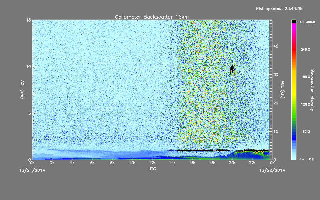Click the 15 km tick label
Screen dimensions: 320x200
click(28, 20)
